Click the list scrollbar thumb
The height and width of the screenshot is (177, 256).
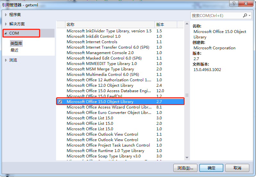pyautogui.click(x=187, y=95)
